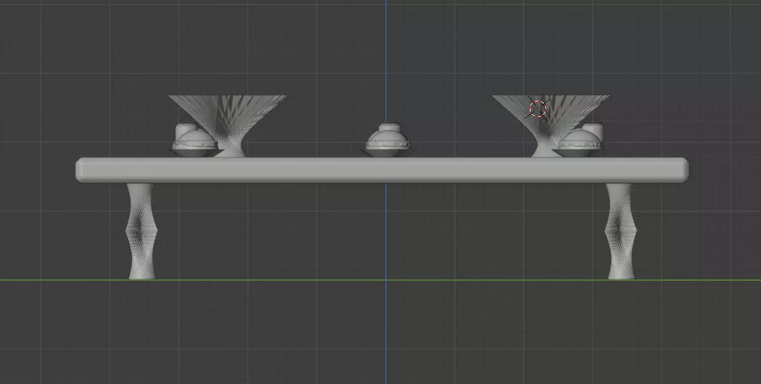Select the long tabletop slab object
Viewport: 761px width, 384px height.
[382, 170]
